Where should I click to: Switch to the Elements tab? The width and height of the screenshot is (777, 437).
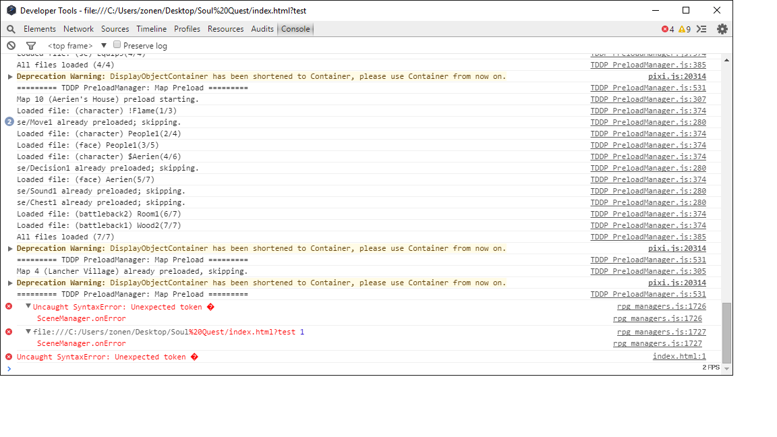[40, 29]
